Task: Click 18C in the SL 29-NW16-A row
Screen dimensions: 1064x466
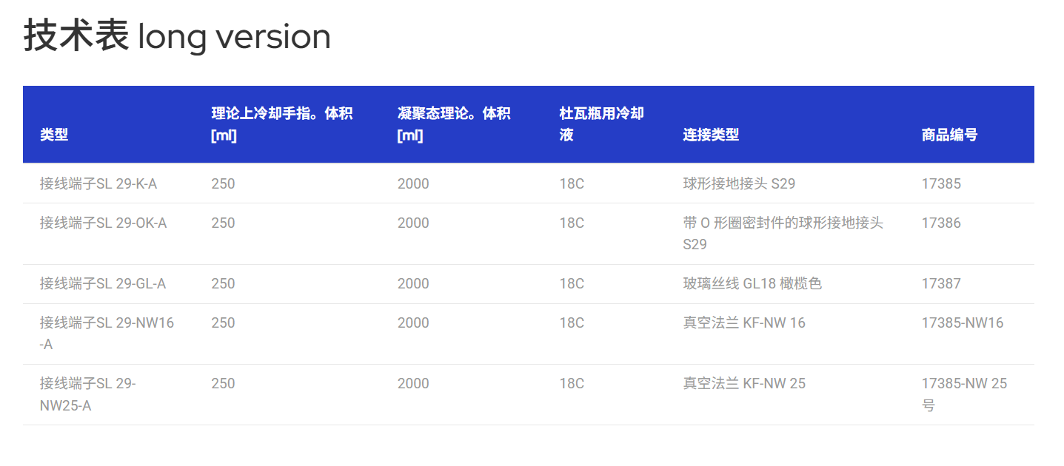Action: [x=572, y=323]
